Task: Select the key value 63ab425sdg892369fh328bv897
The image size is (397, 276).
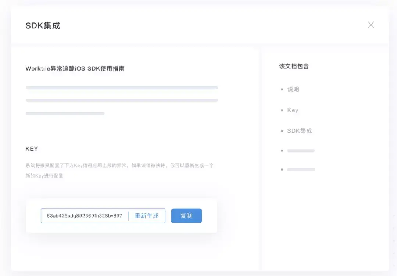Action: point(84,216)
